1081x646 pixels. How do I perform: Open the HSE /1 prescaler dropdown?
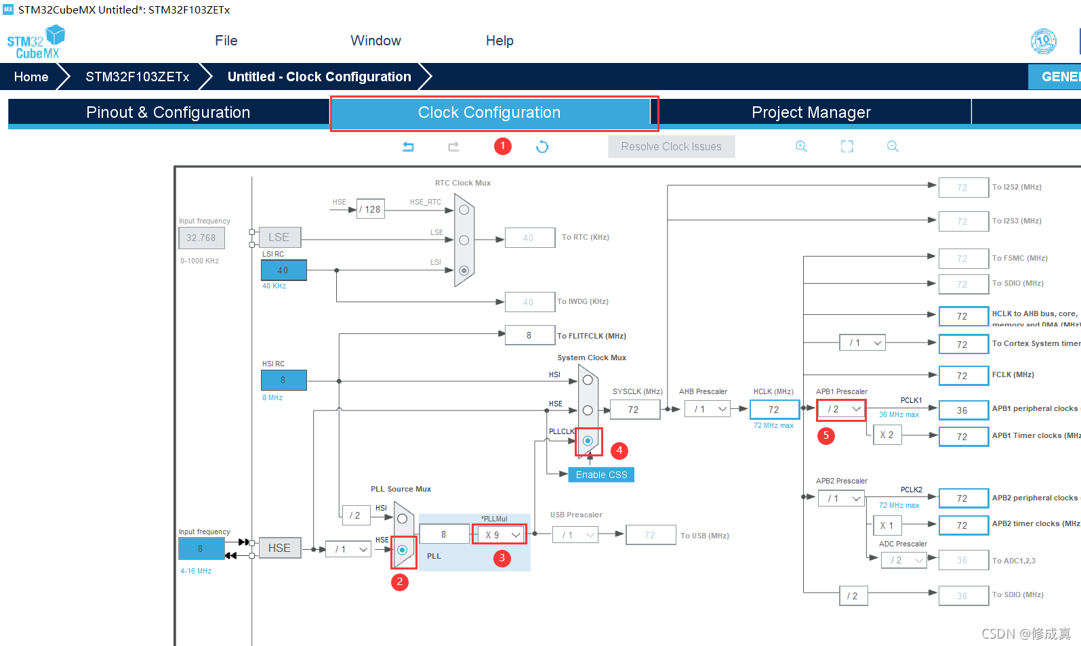coord(348,549)
